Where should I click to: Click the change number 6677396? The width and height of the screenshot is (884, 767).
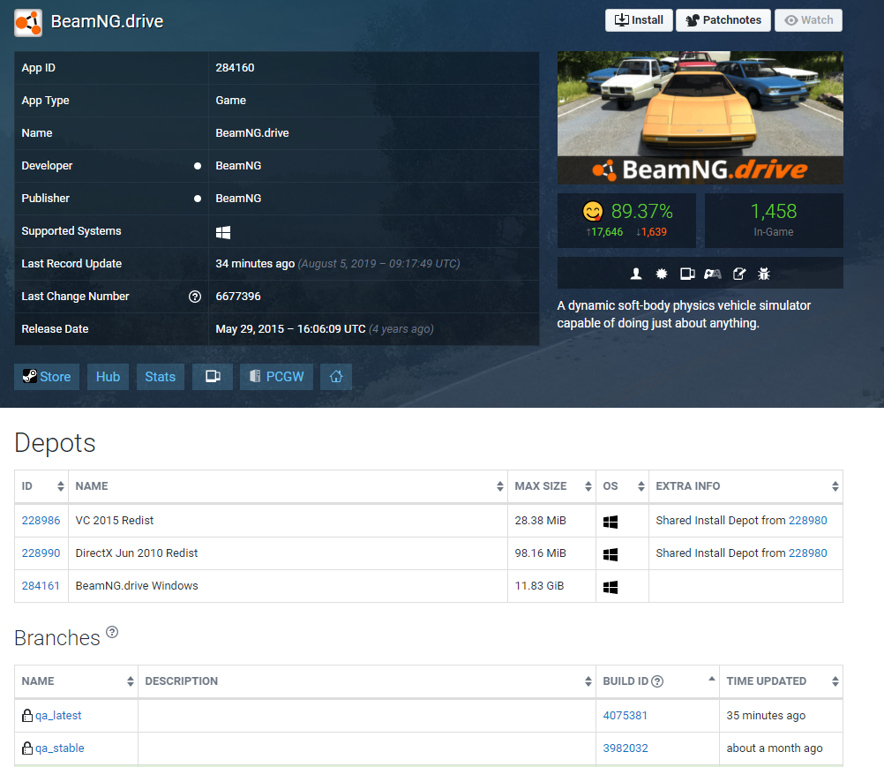tap(238, 297)
